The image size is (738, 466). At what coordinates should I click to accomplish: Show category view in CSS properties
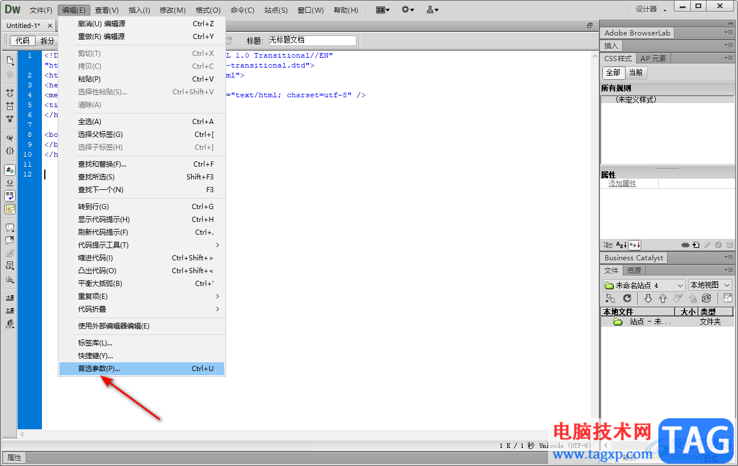[x=608, y=245]
